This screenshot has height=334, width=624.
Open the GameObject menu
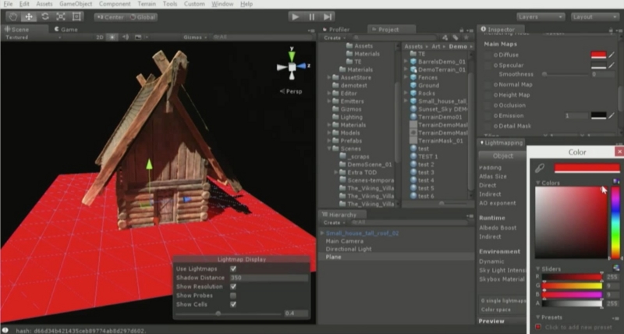tap(76, 4)
